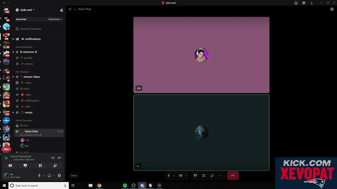337x189 pixels.
Task: Click the green download update icon
Action: tap(312, 3)
